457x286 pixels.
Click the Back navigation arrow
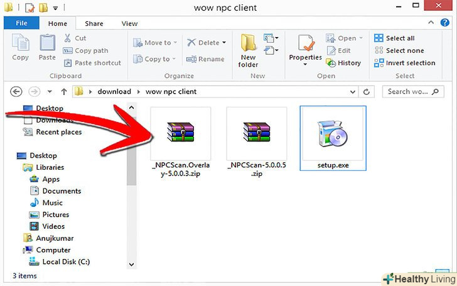tap(16, 92)
